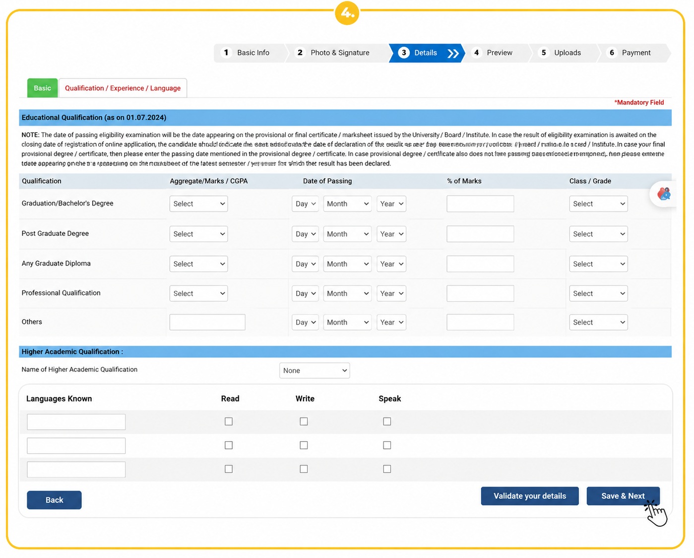
Task: Click Validate your details button
Action: tap(530, 496)
